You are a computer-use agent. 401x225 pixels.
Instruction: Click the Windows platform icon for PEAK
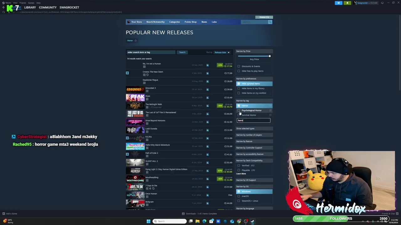tap(147, 99)
